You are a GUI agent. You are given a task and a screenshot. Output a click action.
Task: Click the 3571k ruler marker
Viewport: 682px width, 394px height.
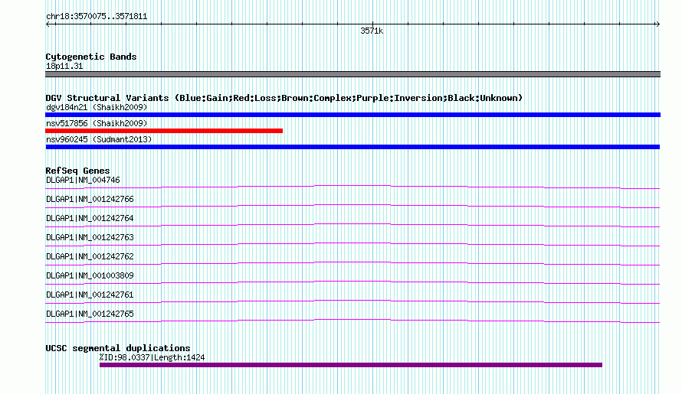point(372,31)
